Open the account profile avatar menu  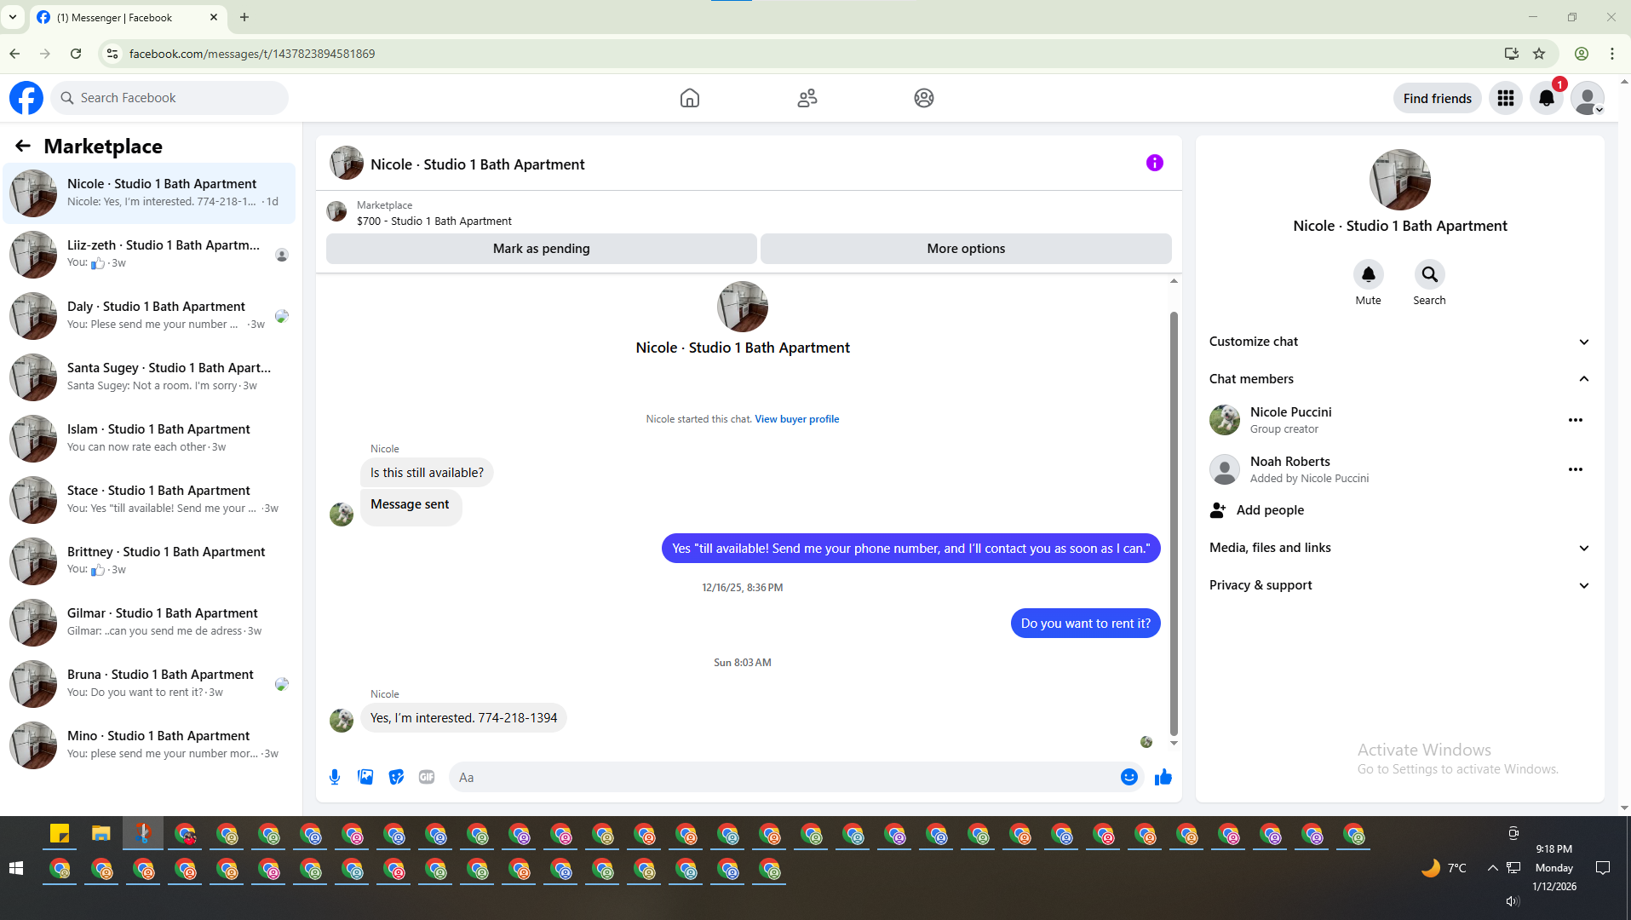[x=1588, y=99]
